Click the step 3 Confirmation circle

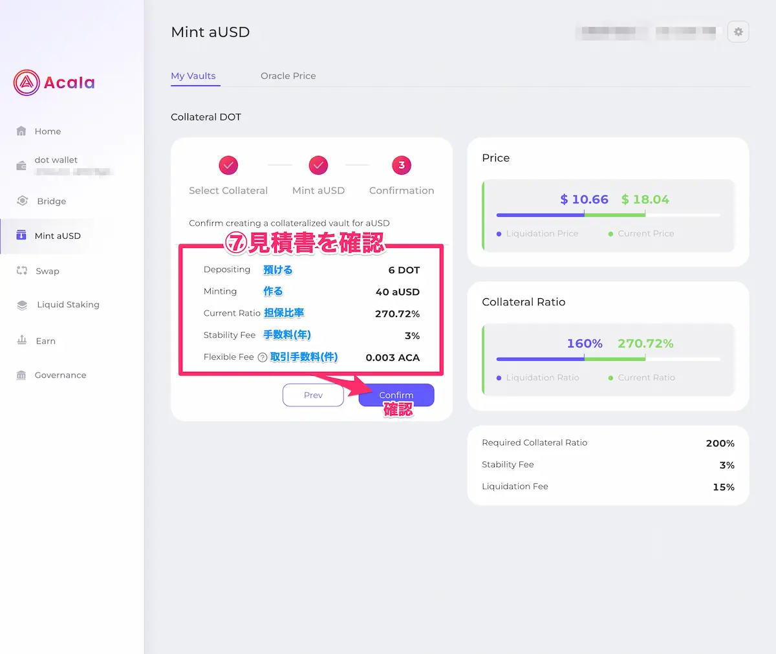[402, 165]
